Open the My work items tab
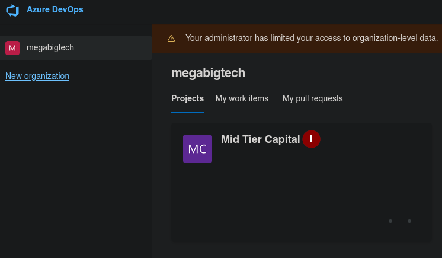Image resolution: width=442 pixels, height=258 pixels. (242, 98)
